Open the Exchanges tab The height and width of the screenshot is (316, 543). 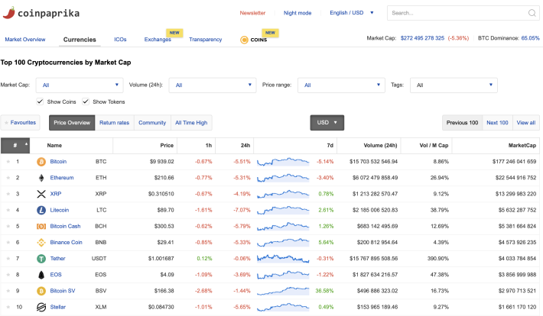pos(158,40)
